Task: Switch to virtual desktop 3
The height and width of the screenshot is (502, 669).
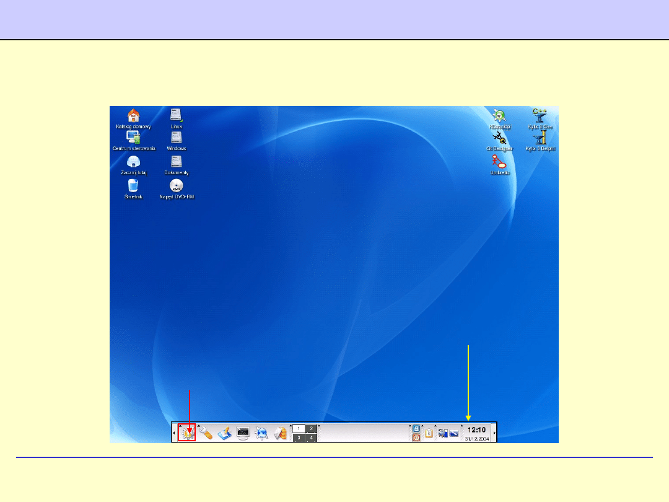Action: 299,438
